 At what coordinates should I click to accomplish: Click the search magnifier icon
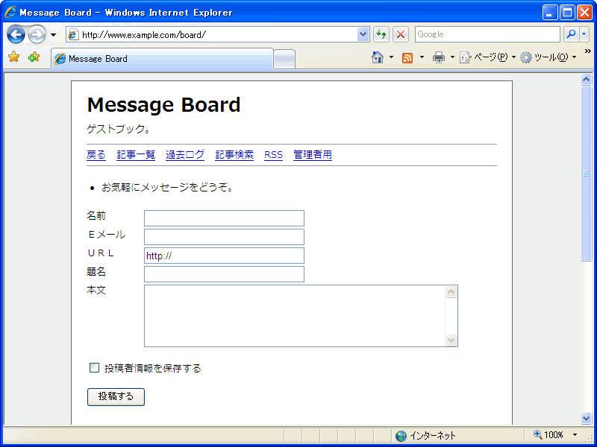pyautogui.click(x=571, y=34)
